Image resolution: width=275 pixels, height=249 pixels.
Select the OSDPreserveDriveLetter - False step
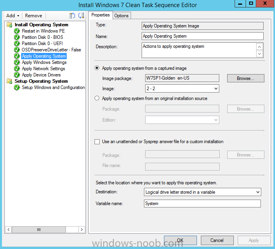51,50
